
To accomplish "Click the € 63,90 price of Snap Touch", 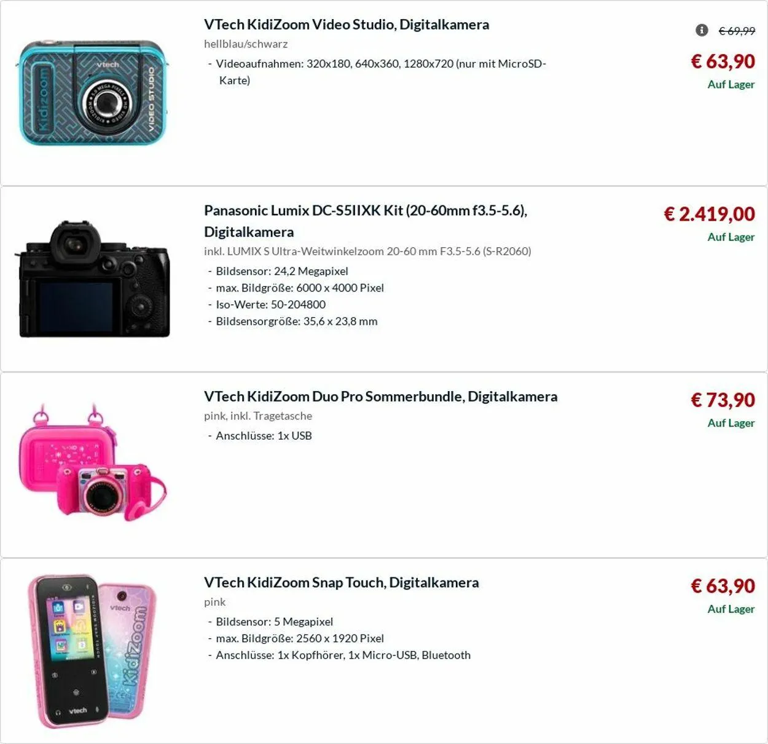I will 723,586.
